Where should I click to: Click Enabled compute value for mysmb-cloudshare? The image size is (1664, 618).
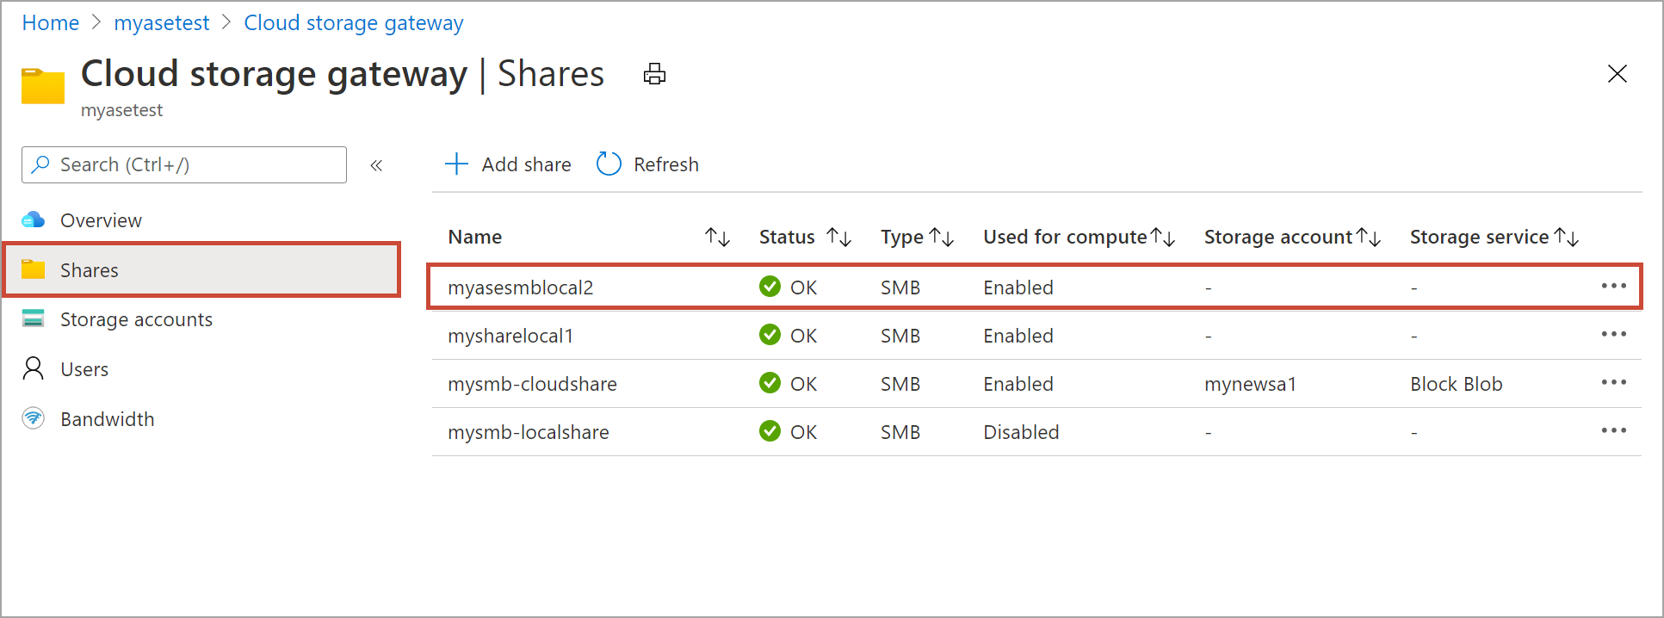point(1018,384)
